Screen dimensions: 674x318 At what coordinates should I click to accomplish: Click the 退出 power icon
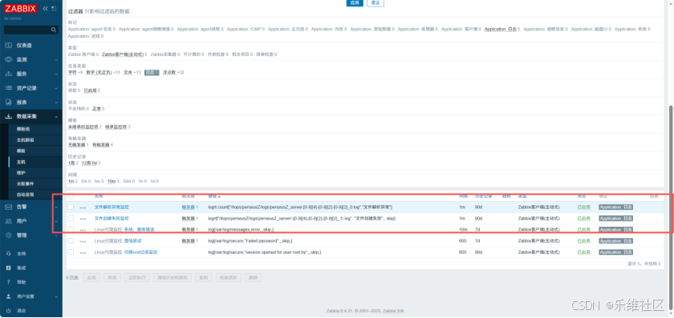tap(8, 310)
